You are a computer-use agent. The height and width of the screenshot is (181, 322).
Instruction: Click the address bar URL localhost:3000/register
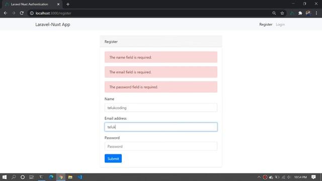[53, 13]
